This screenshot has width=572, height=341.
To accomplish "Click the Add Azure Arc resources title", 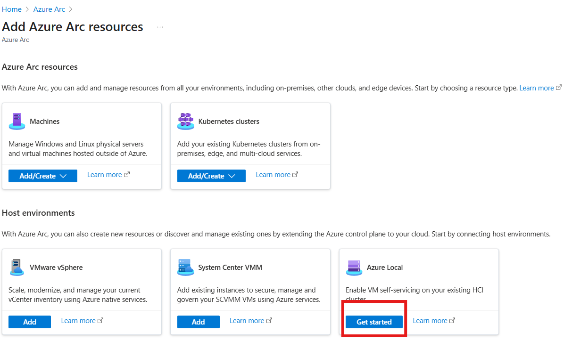I will click(73, 27).
